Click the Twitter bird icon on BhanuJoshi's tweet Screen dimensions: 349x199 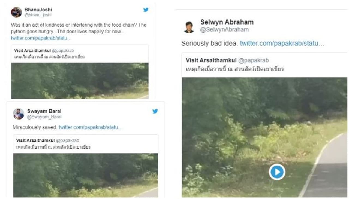coord(146,10)
